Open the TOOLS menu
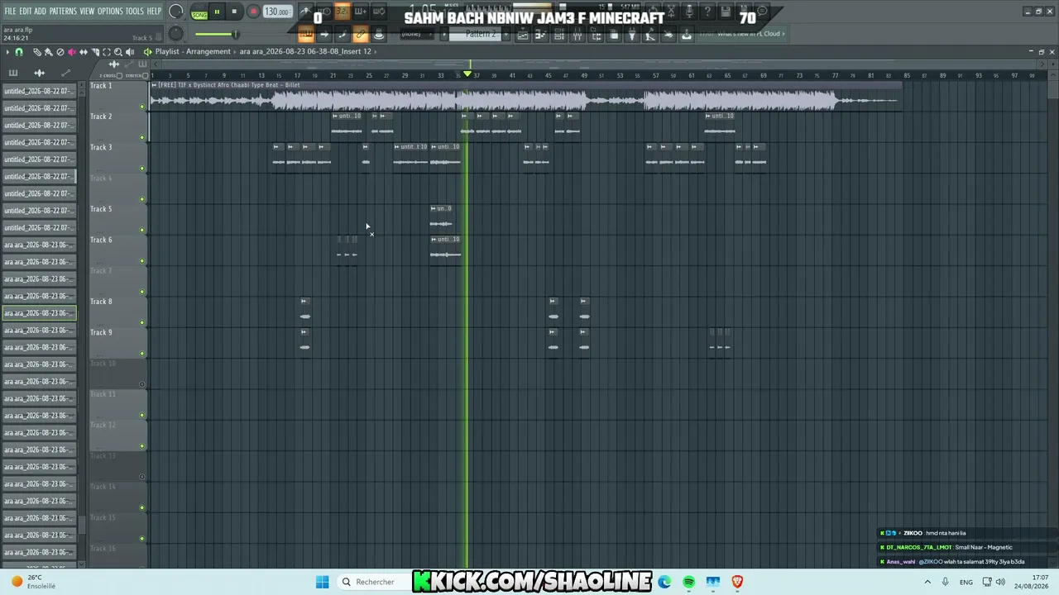1059x595 pixels. coord(134,11)
